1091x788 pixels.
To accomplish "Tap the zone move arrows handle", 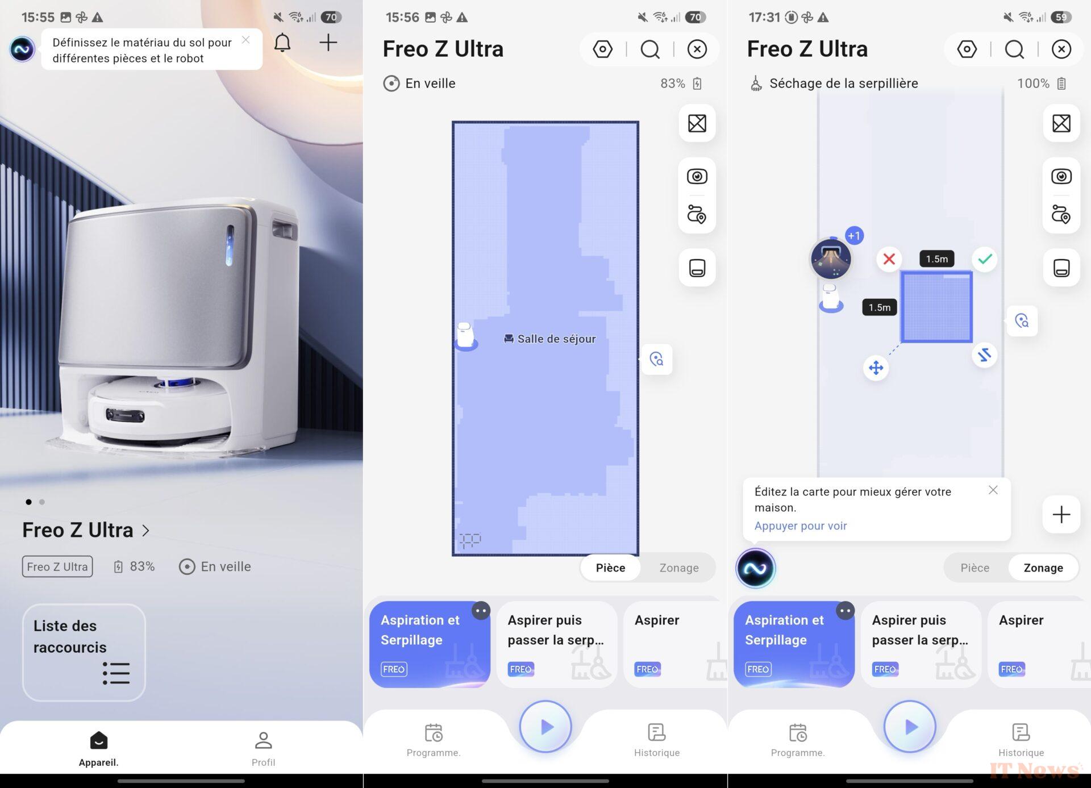I will coord(876,368).
